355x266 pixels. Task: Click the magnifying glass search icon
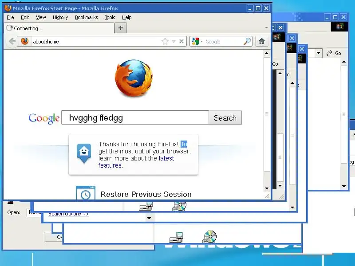tap(247, 41)
